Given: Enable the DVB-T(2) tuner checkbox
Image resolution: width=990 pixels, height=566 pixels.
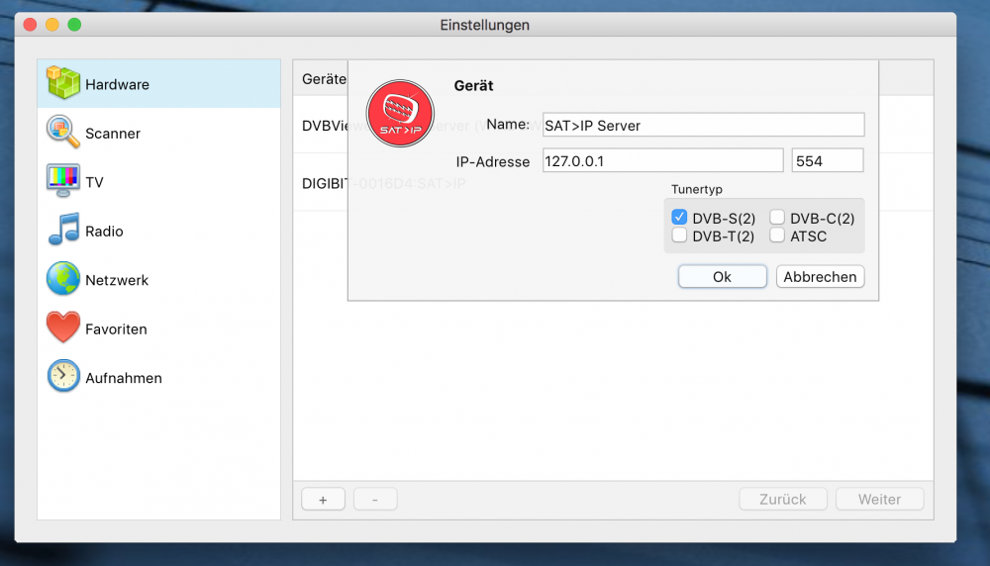Looking at the screenshot, I should [680, 236].
